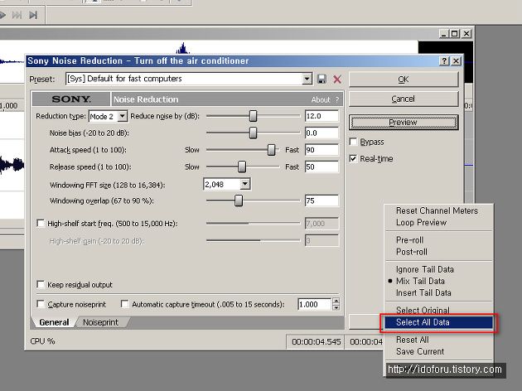Click the fast-forward transport button
522x391 pixels.
pos(17,15)
